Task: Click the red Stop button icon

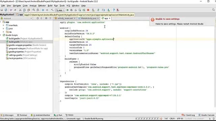Action: pos(88,10)
